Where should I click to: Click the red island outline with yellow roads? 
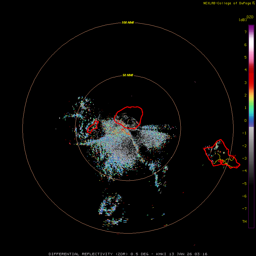pyautogui.click(x=222, y=154)
